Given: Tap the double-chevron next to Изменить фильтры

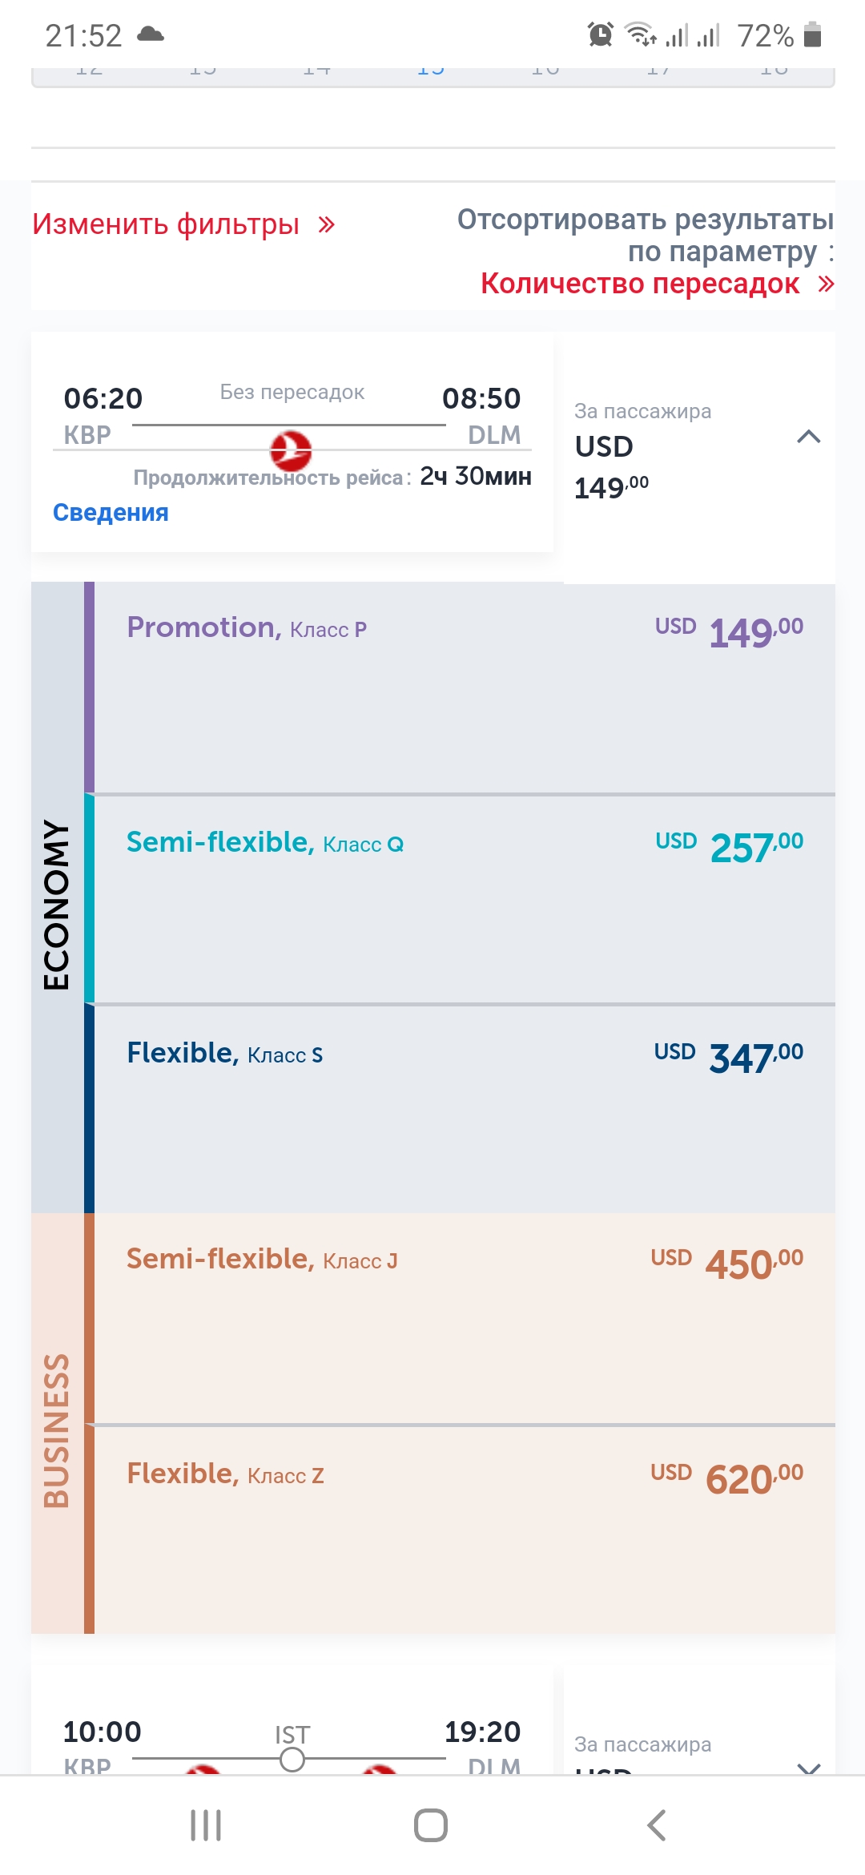Looking at the screenshot, I should pyautogui.click(x=326, y=224).
